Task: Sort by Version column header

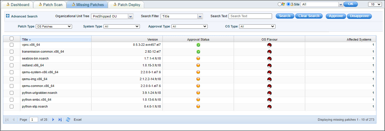Action: pyautogui.click(x=127, y=39)
